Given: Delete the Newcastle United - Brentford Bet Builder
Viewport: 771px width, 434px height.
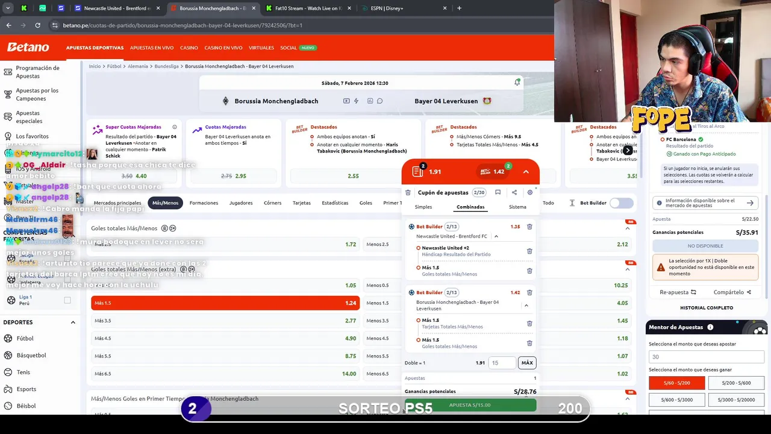Looking at the screenshot, I should (x=529, y=227).
